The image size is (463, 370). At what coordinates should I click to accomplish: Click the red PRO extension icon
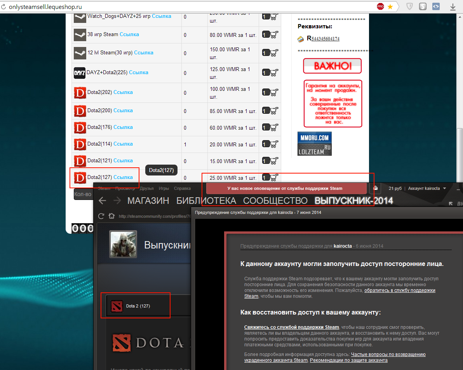[380, 7]
